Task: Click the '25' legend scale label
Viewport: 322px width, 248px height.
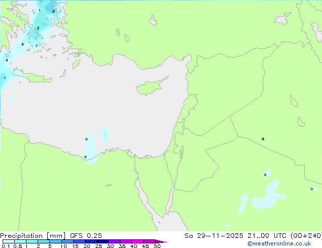Action: click(99, 246)
